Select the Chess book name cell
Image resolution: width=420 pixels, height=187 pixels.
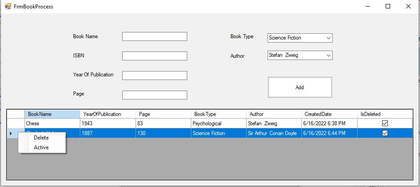[52, 123]
